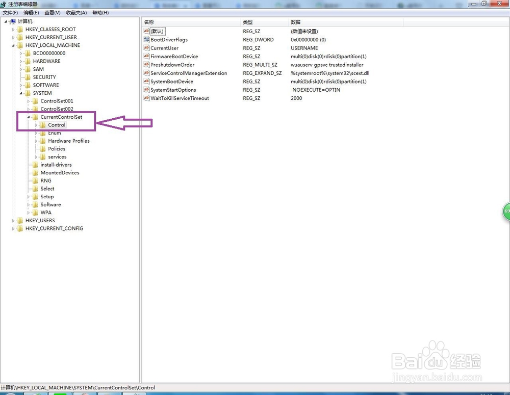Click the install-drivers folder icon
Image resolution: width=510 pixels, height=395 pixels.
click(35, 165)
